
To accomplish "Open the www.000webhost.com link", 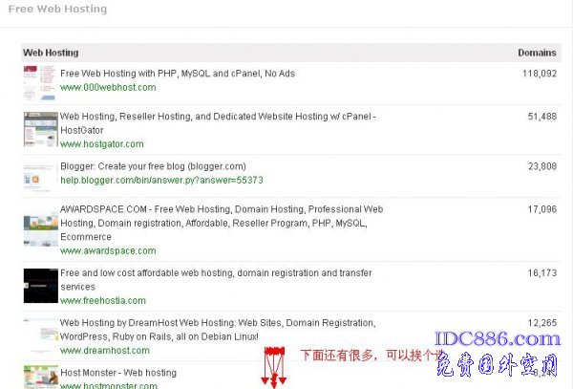I will pyautogui.click(x=107, y=87).
